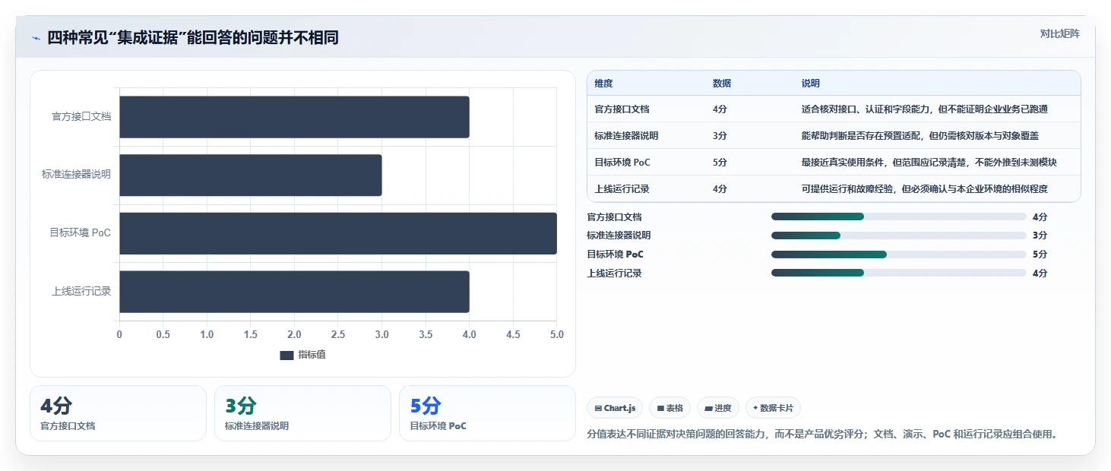This screenshot has height=471, width=1111.
Task: Click the 5分 value in the table
Action: [720, 163]
